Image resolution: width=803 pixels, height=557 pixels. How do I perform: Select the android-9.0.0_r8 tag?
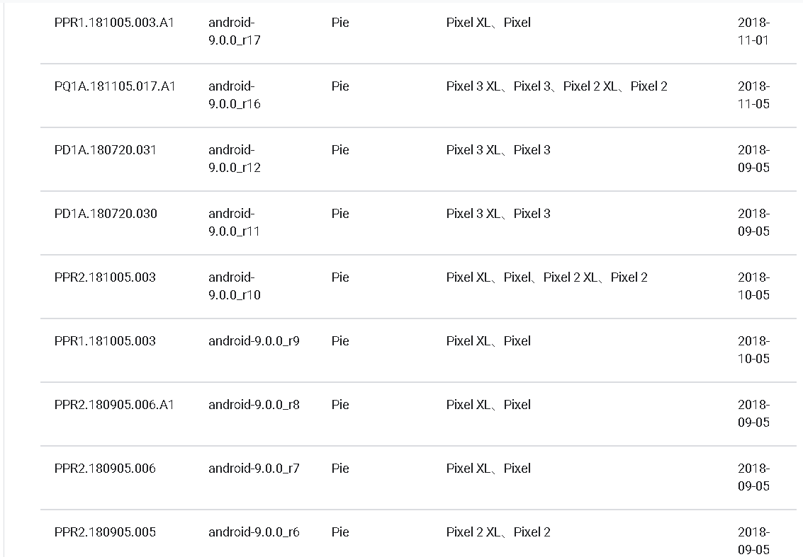click(x=254, y=405)
